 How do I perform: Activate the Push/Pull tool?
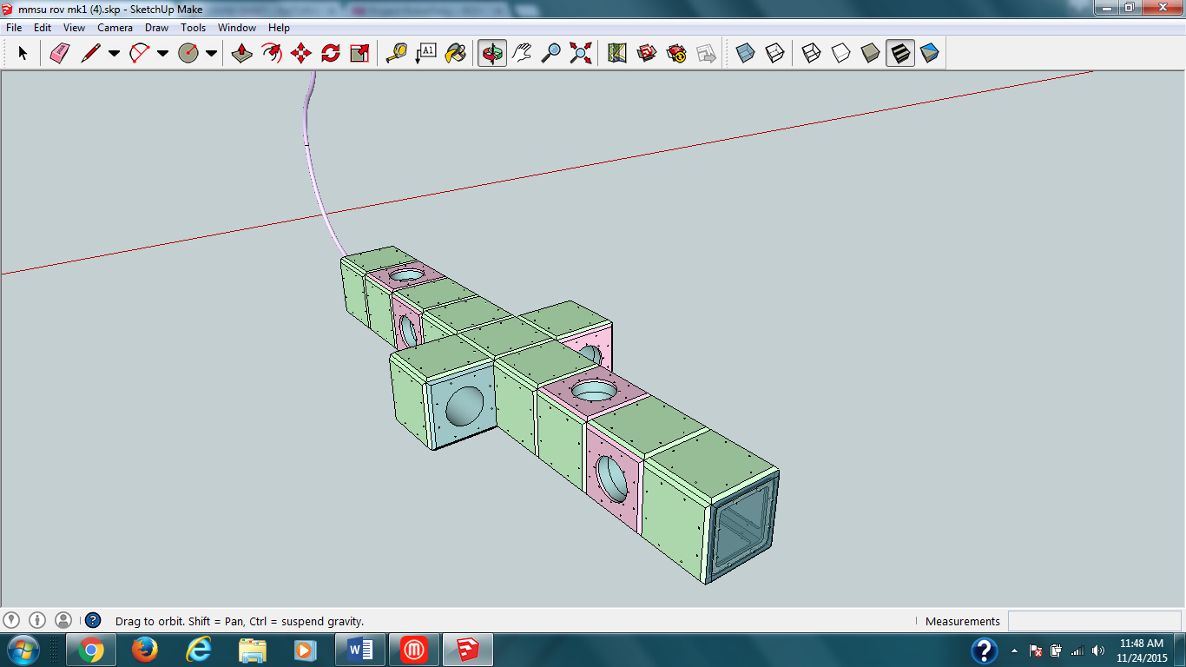[x=242, y=54]
